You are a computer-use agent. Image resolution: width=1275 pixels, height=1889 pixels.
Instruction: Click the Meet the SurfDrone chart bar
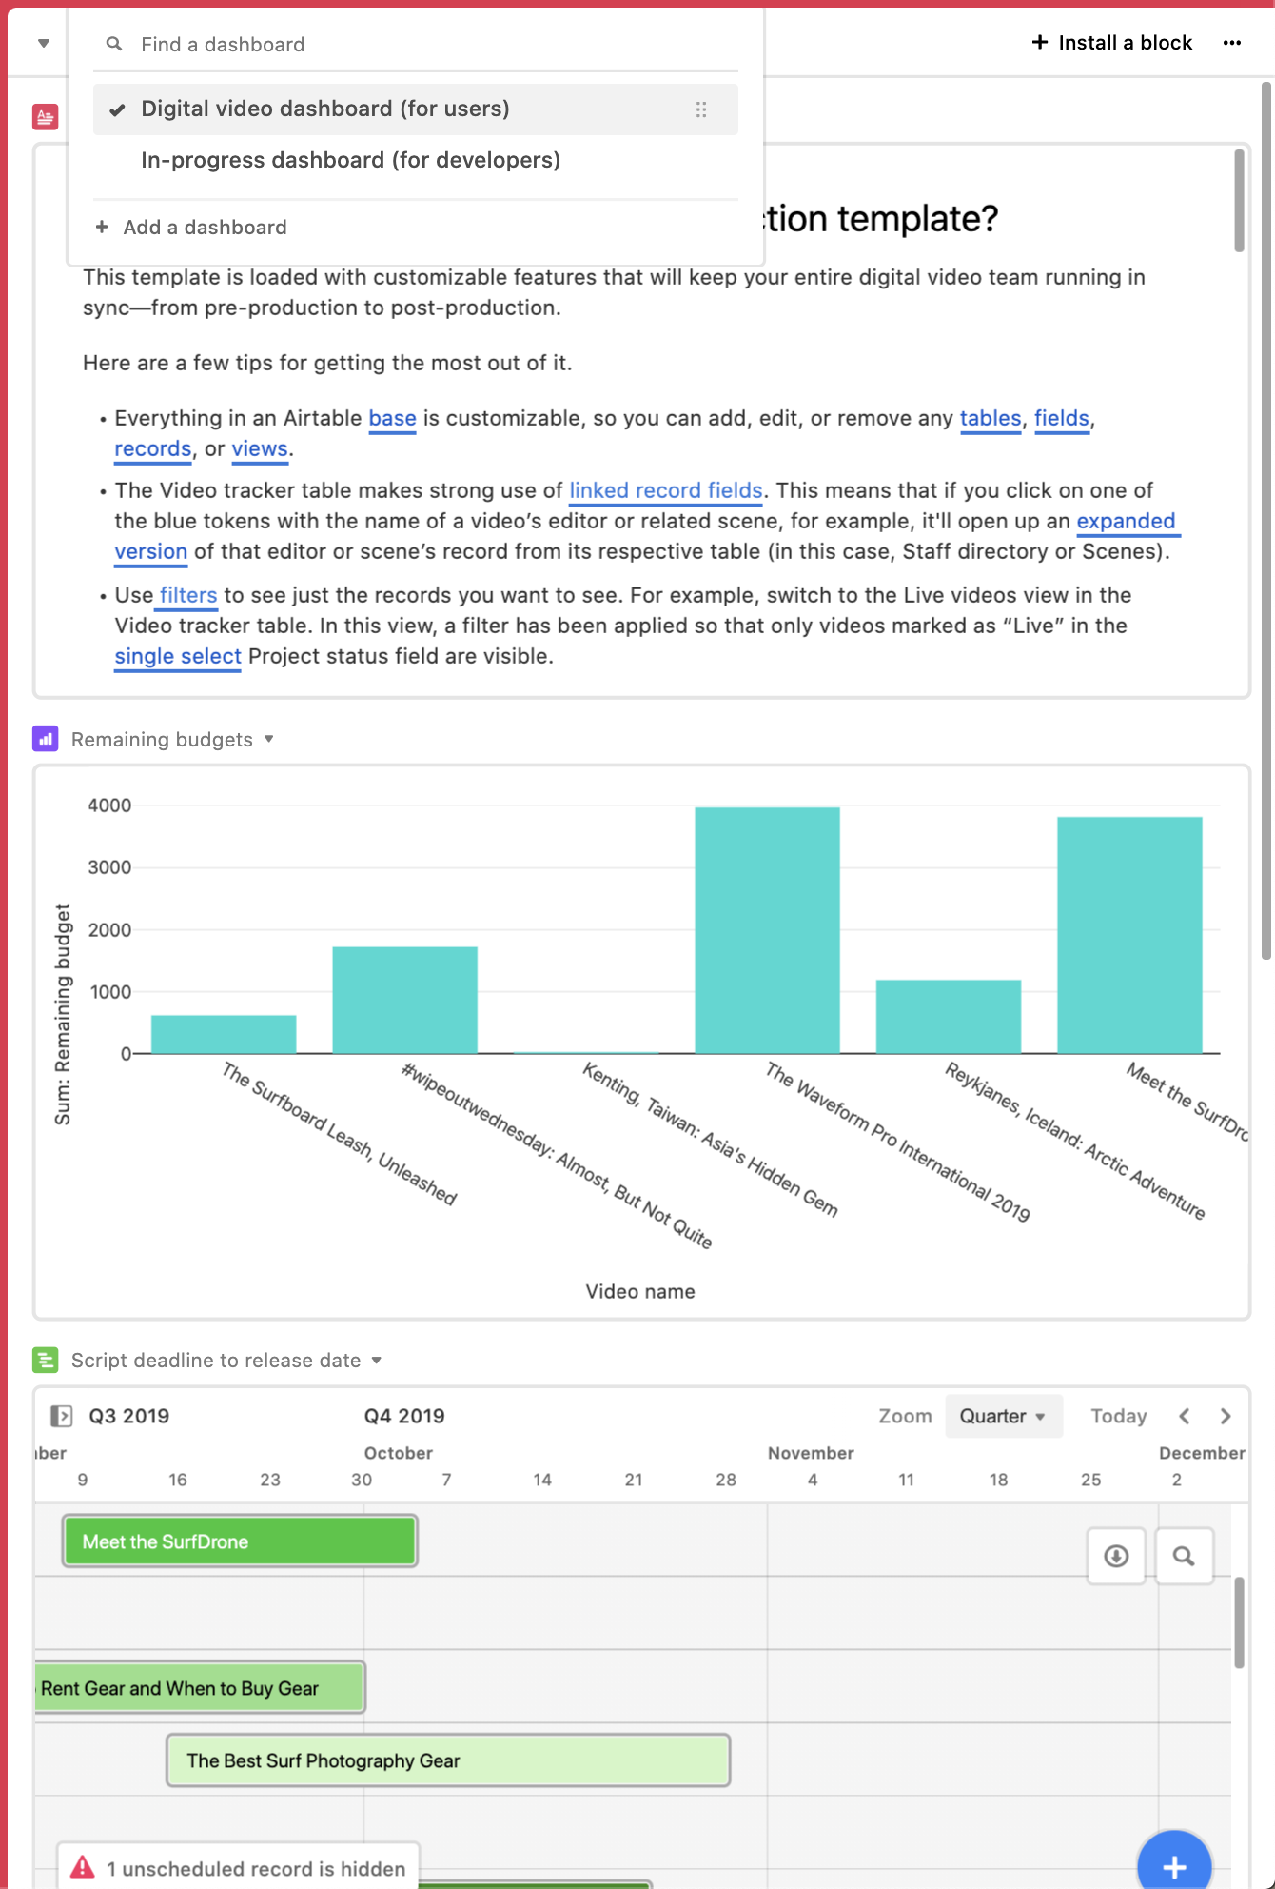pyautogui.click(x=1129, y=935)
